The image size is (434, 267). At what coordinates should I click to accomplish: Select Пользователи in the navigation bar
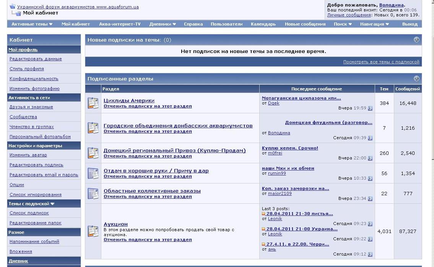click(226, 24)
